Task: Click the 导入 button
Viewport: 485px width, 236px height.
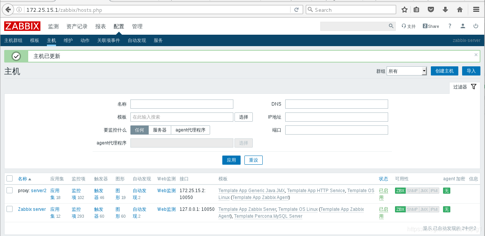Action: (x=471, y=71)
